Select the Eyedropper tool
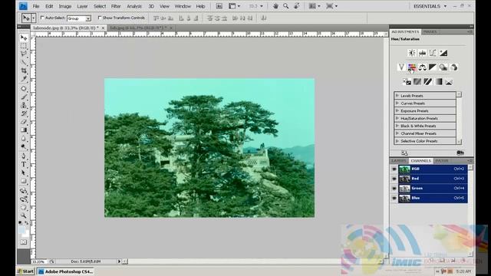 tap(24, 79)
